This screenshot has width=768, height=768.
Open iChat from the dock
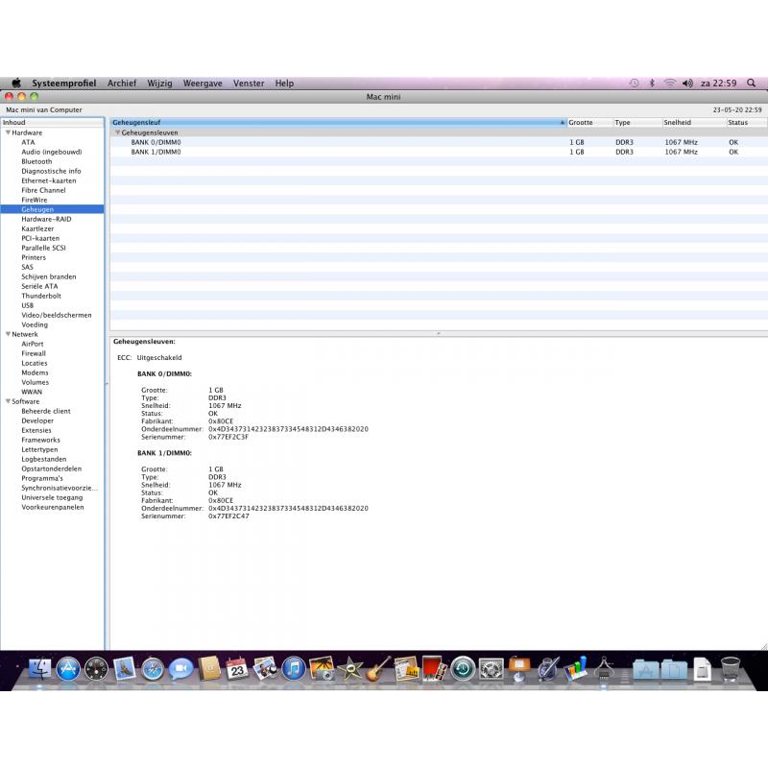(x=180, y=669)
